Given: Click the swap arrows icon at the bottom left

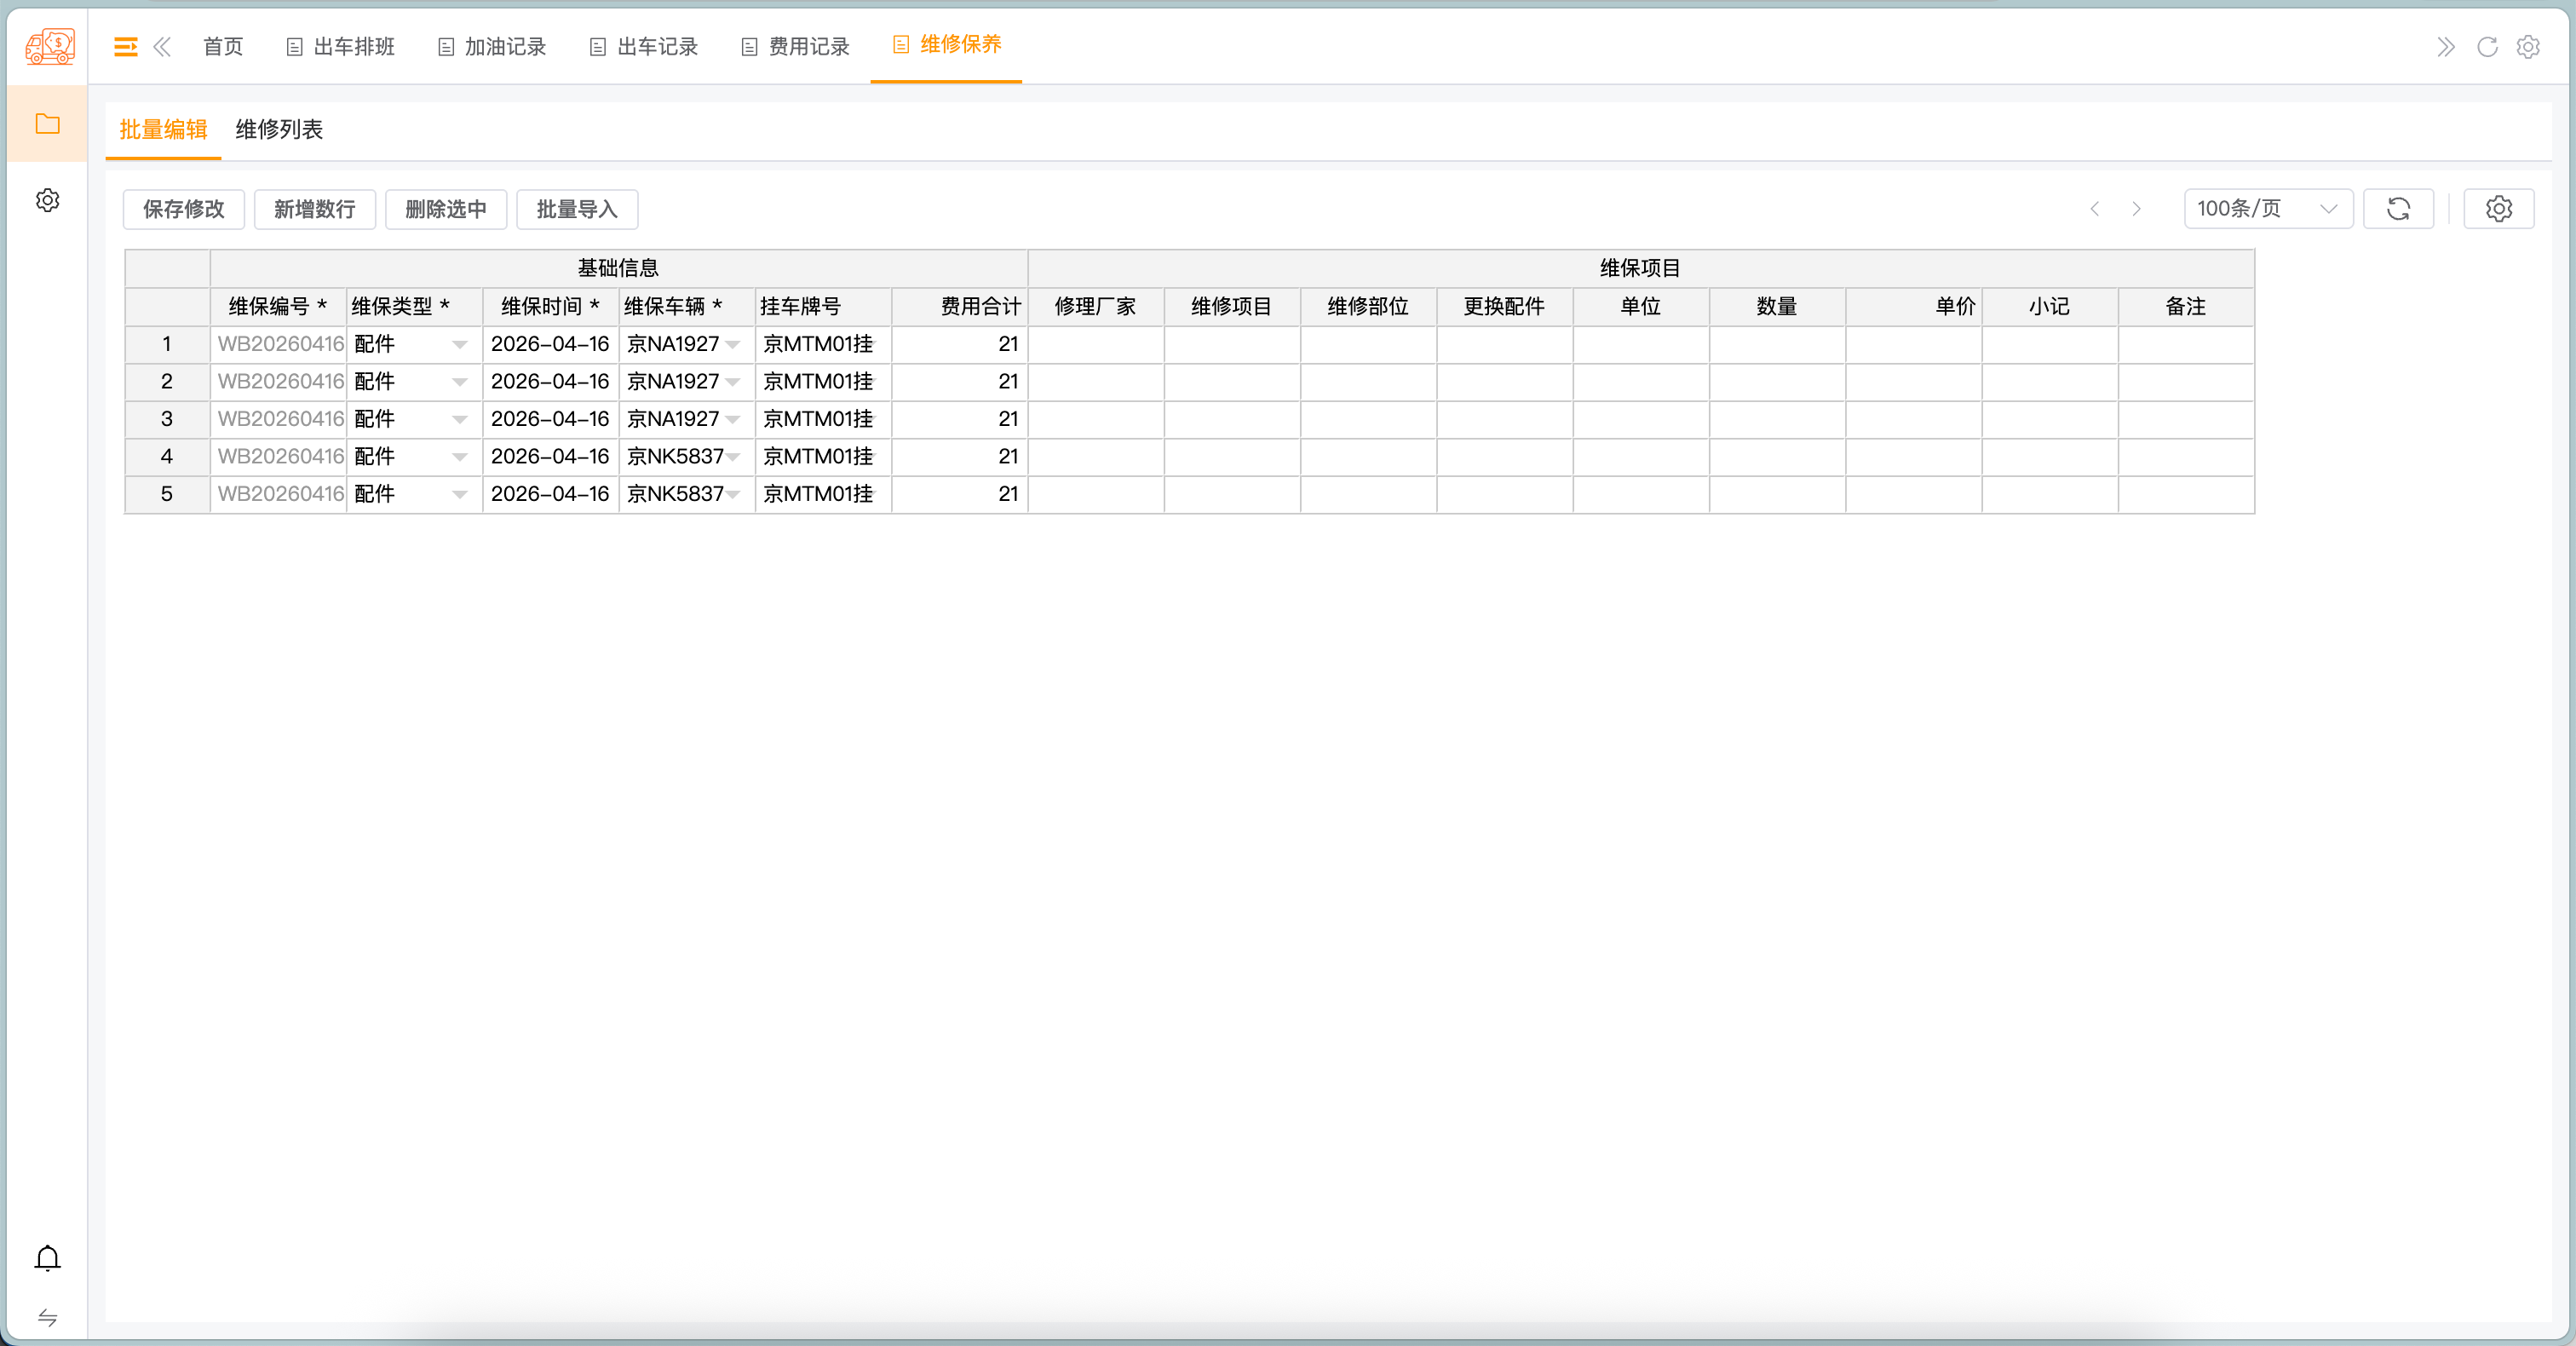Looking at the screenshot, I should (x=47, y=1317).
